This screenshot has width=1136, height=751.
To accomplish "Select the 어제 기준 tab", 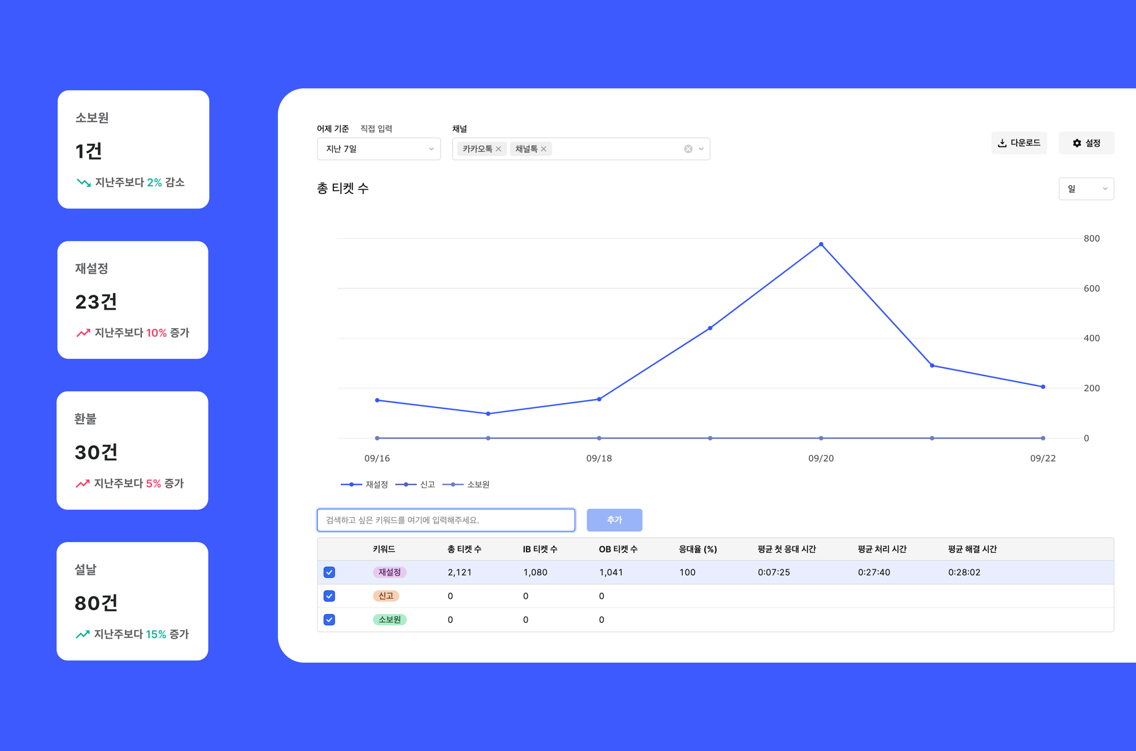I will (333, 129).
